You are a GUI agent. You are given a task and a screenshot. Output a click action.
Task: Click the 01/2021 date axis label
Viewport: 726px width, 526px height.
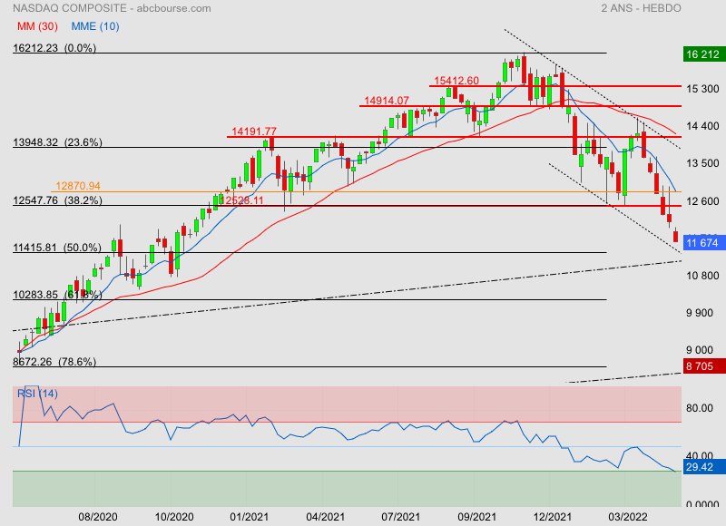click(x=249, y=517)
